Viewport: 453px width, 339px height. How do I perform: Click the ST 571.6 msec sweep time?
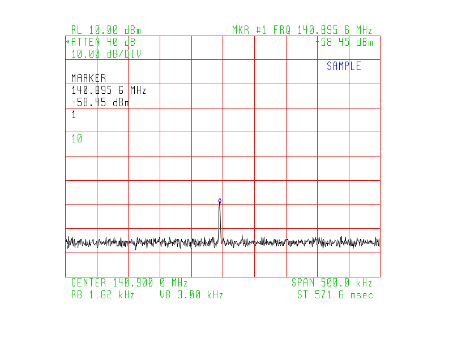tap(335, 294)
